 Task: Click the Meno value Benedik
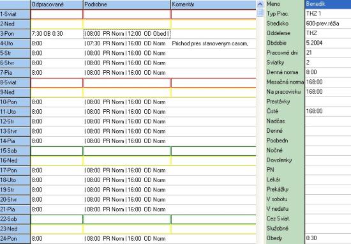click(x=328, y=4)
